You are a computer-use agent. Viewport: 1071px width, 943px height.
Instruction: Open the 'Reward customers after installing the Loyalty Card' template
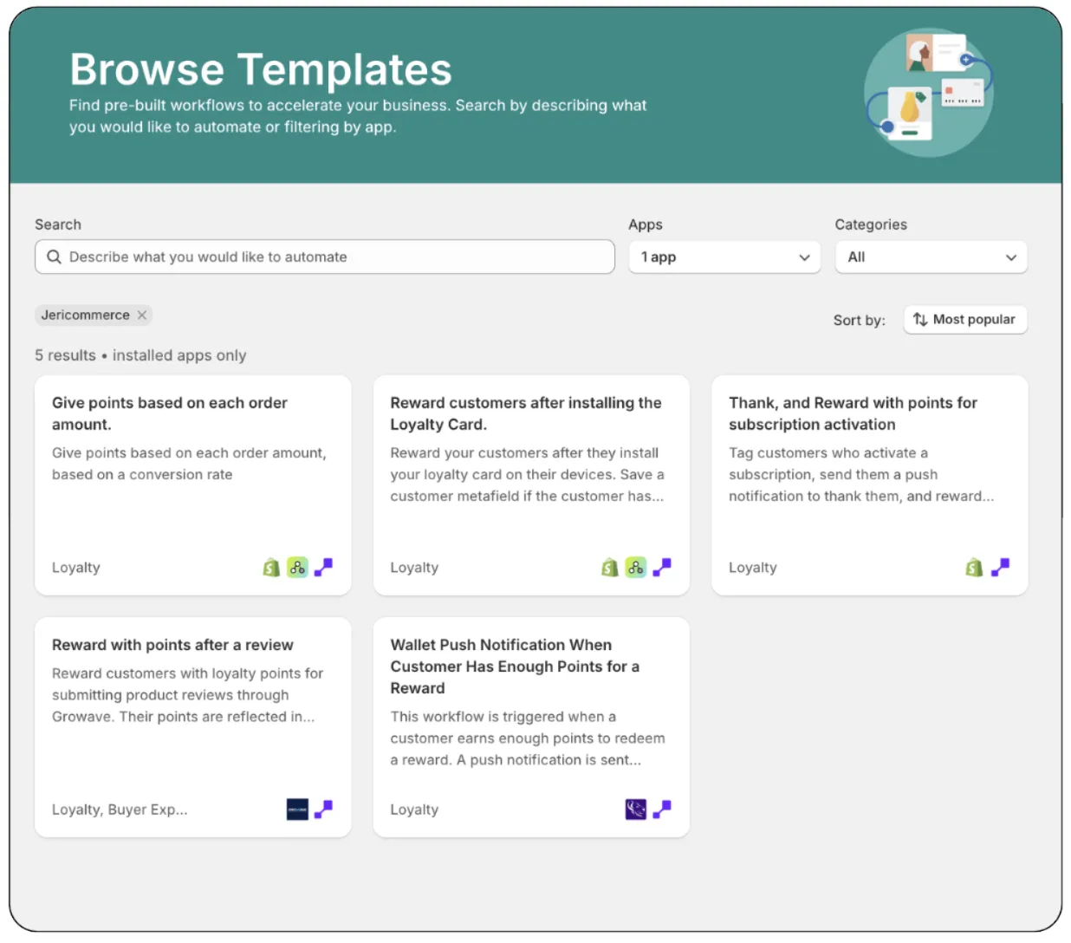tap(525, 413)
